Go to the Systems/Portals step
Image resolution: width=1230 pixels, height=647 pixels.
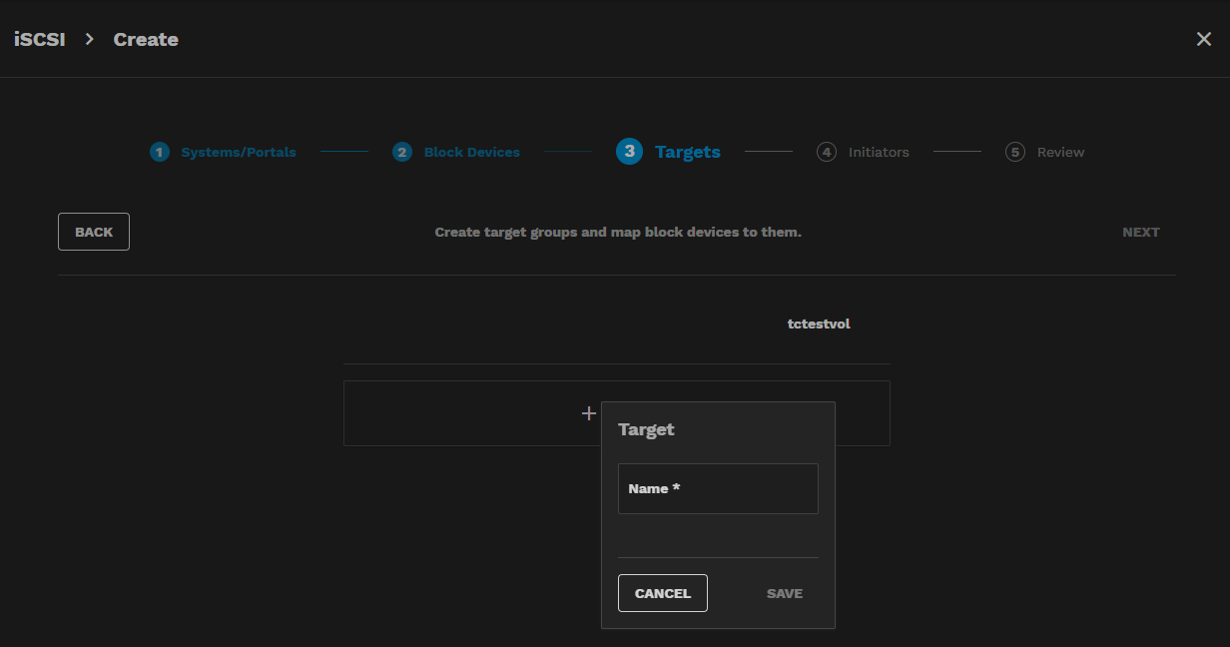(238, 153)
